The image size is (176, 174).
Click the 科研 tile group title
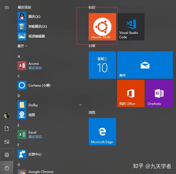pos(92,7)
